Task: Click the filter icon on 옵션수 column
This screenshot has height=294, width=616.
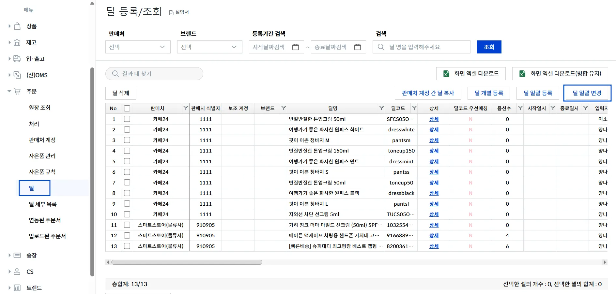Action: point(520,108)
